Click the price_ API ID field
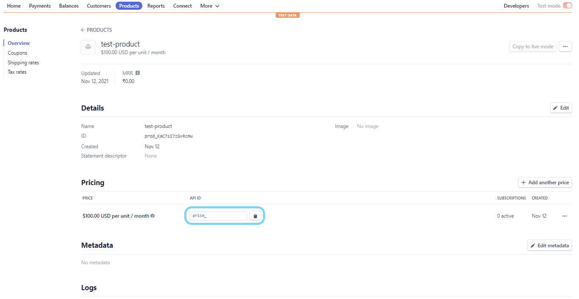The width and height of the screenshot is (579, 299). pos(218,216)
